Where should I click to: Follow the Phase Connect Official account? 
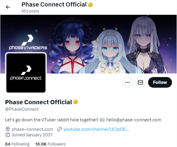pyautogui.click(x=160, y=82)
